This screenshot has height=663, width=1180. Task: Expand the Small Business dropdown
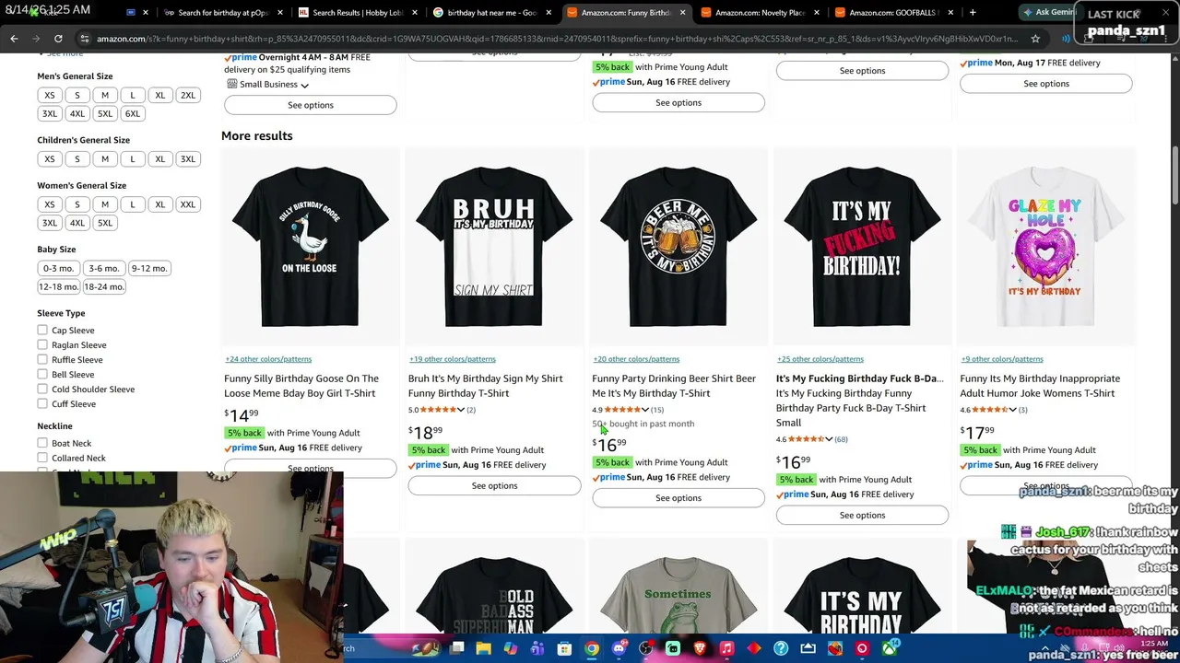pos(268,85)
